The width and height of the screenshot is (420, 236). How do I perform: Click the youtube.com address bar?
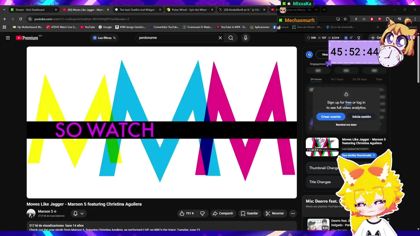pyautogui.click(x=180, y=19)
